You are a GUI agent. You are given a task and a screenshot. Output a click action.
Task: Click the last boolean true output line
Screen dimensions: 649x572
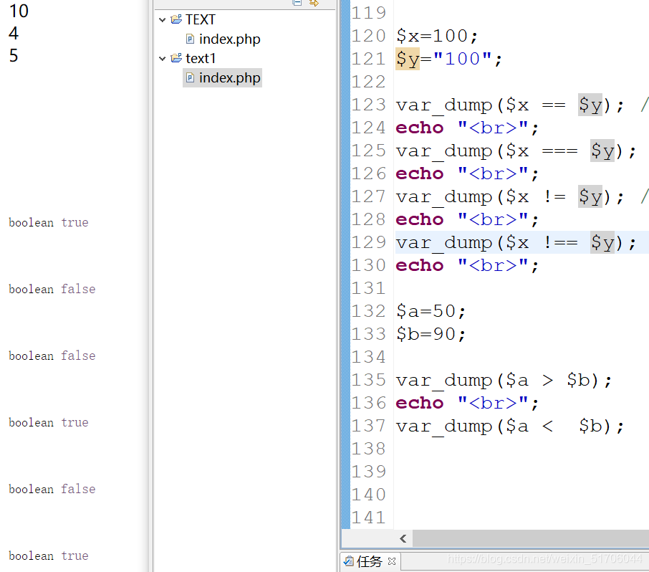point(49,556)
